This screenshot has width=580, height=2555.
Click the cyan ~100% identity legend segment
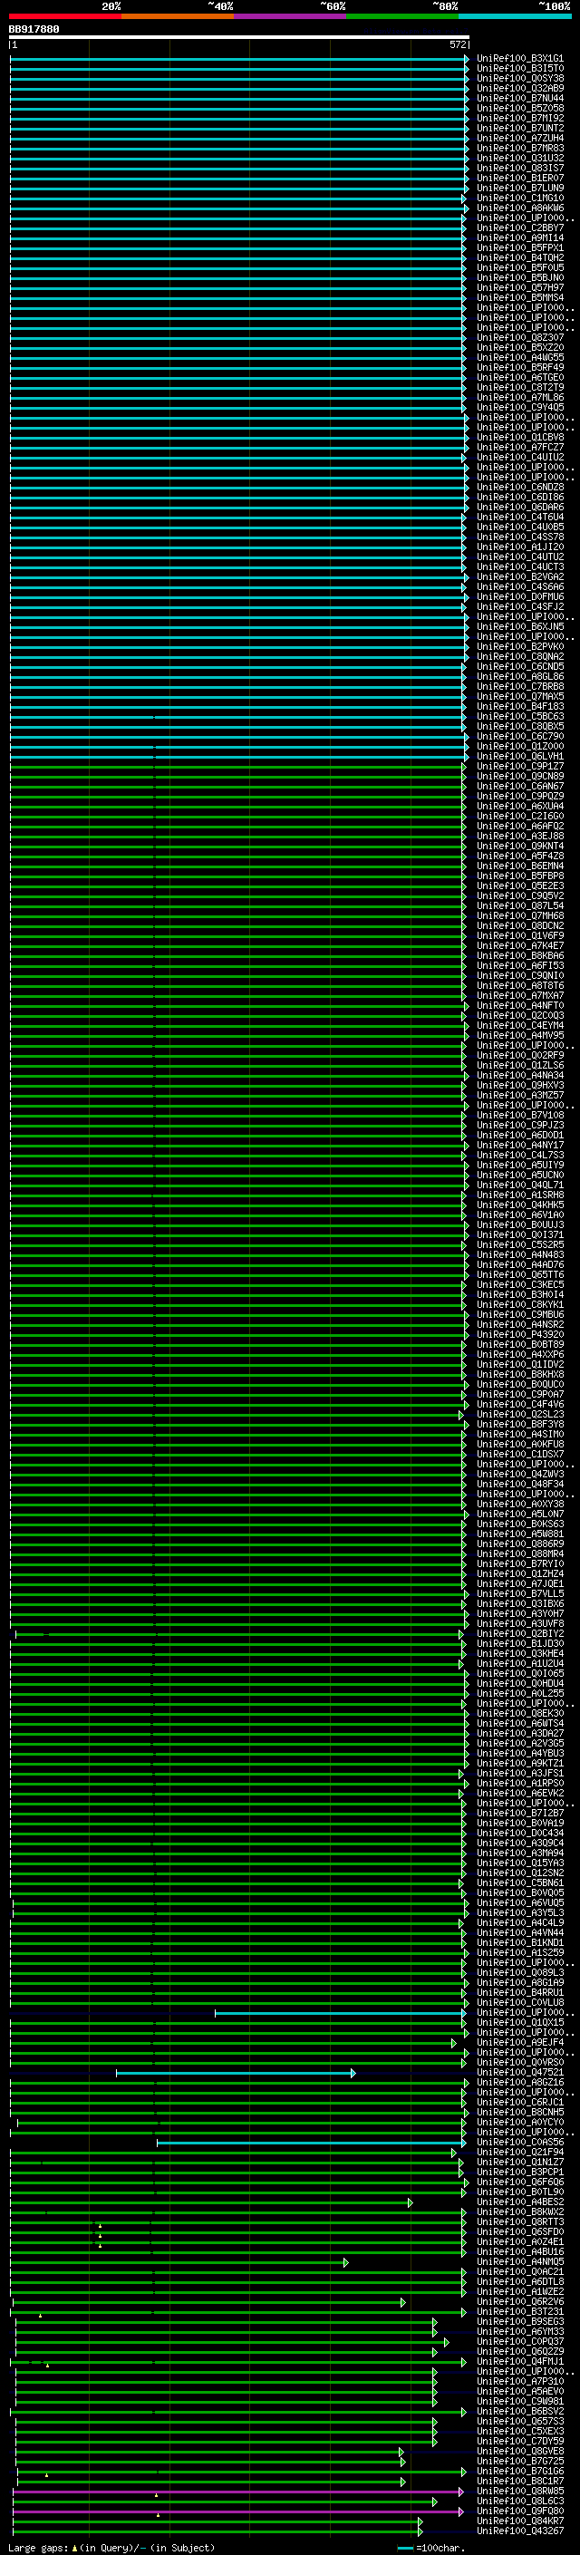pos(515,16)
